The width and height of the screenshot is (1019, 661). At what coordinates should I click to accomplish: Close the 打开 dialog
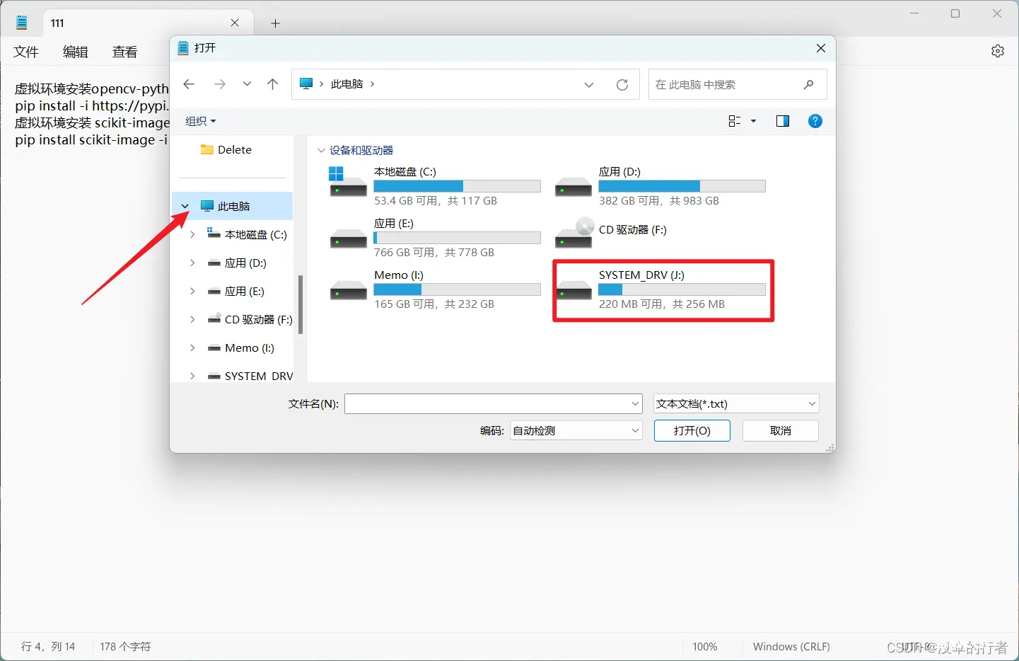[x=821, y=48]
